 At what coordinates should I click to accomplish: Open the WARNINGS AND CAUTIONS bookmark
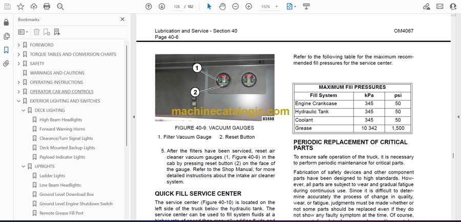[57, 73]
